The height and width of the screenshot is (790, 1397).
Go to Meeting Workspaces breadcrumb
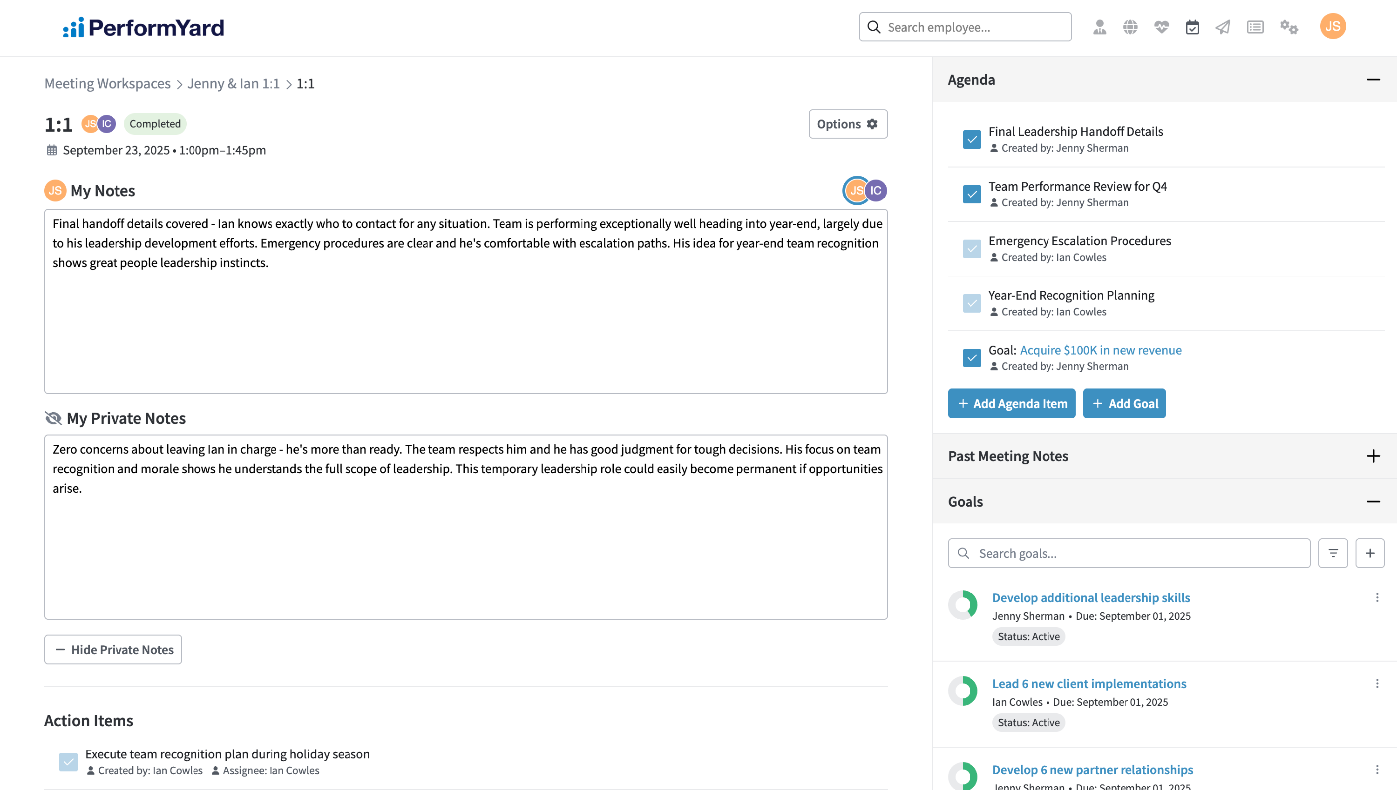pyautogui.click(x=108, y=84)
